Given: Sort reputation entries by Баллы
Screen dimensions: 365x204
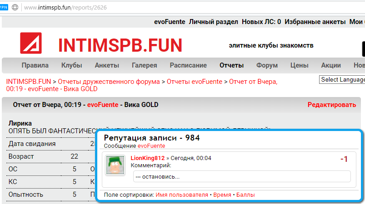Looking at the screenshot, I should (245, 194).
